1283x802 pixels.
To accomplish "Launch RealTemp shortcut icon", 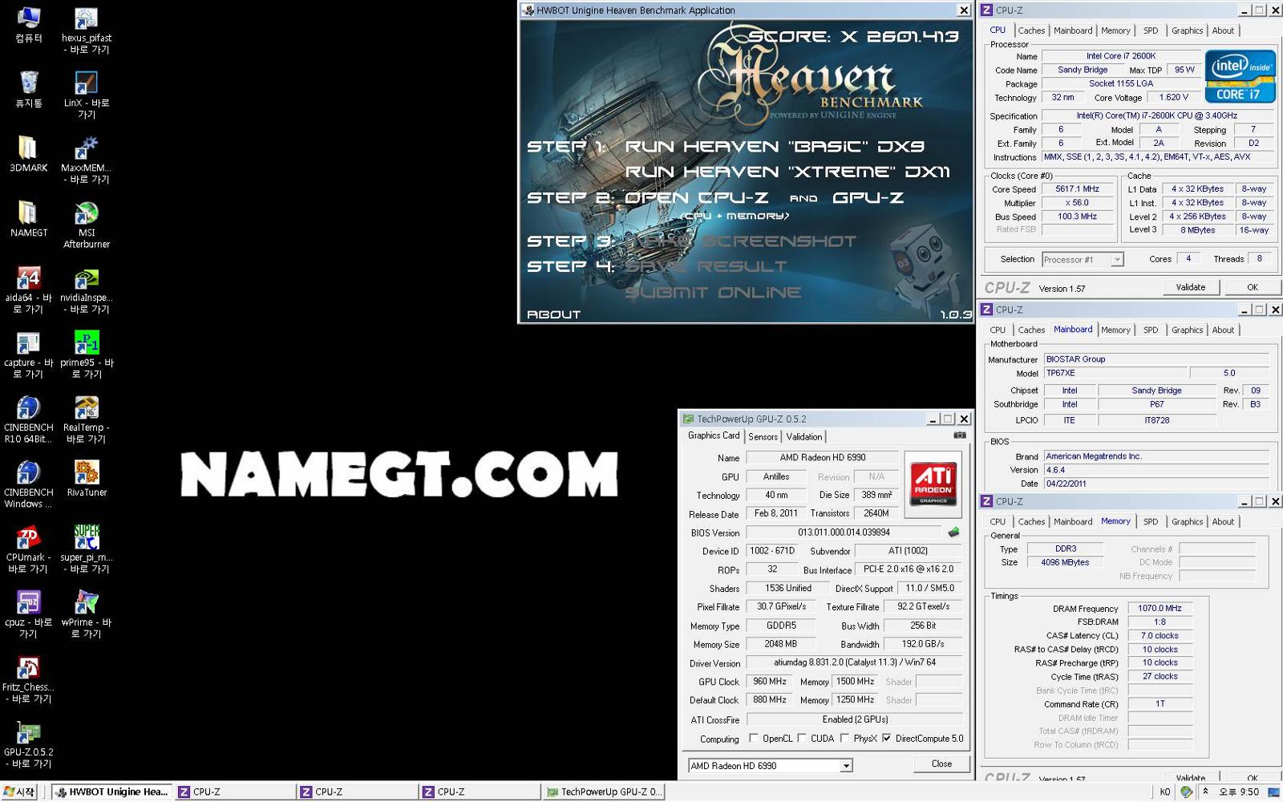I will click(86, 420).
